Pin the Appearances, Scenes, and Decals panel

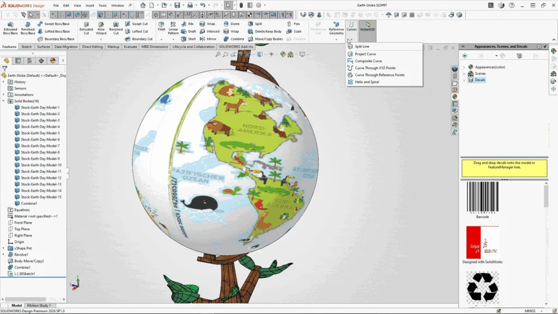(x=545, y=47)
